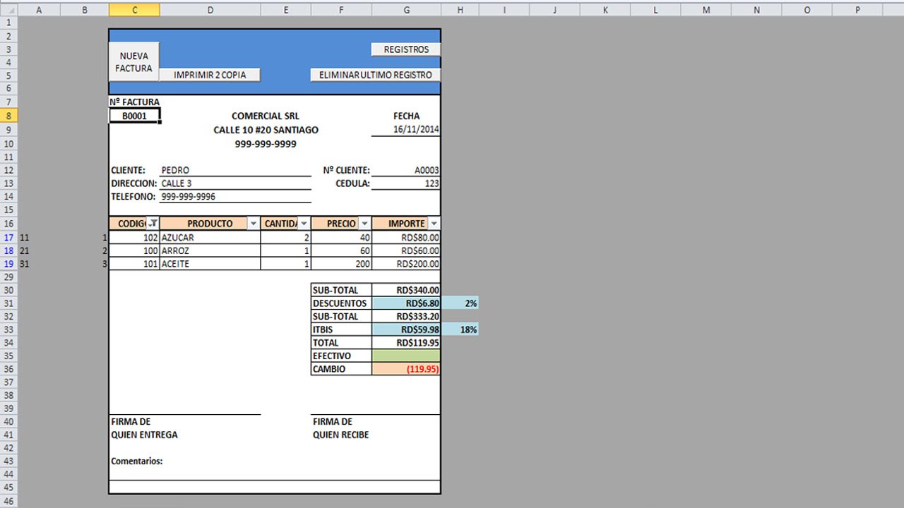Select the AZUCAR product cell
Viewport: 904px width, 508px height.
(x=210, y=238)
